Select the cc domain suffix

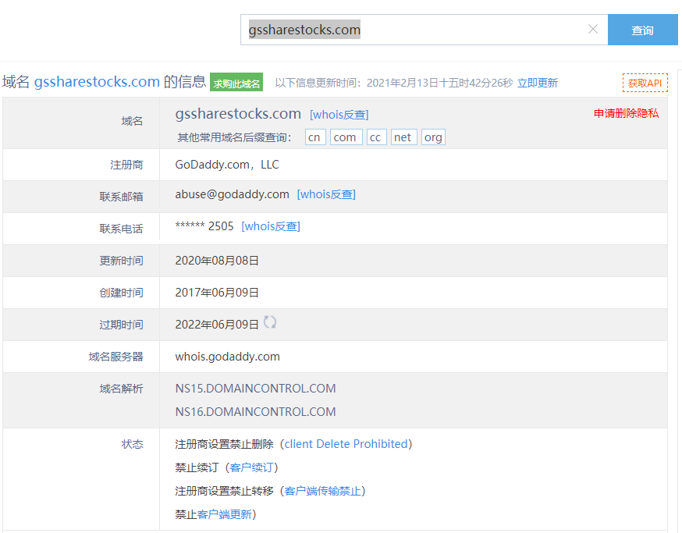click(x=376, y=137)
